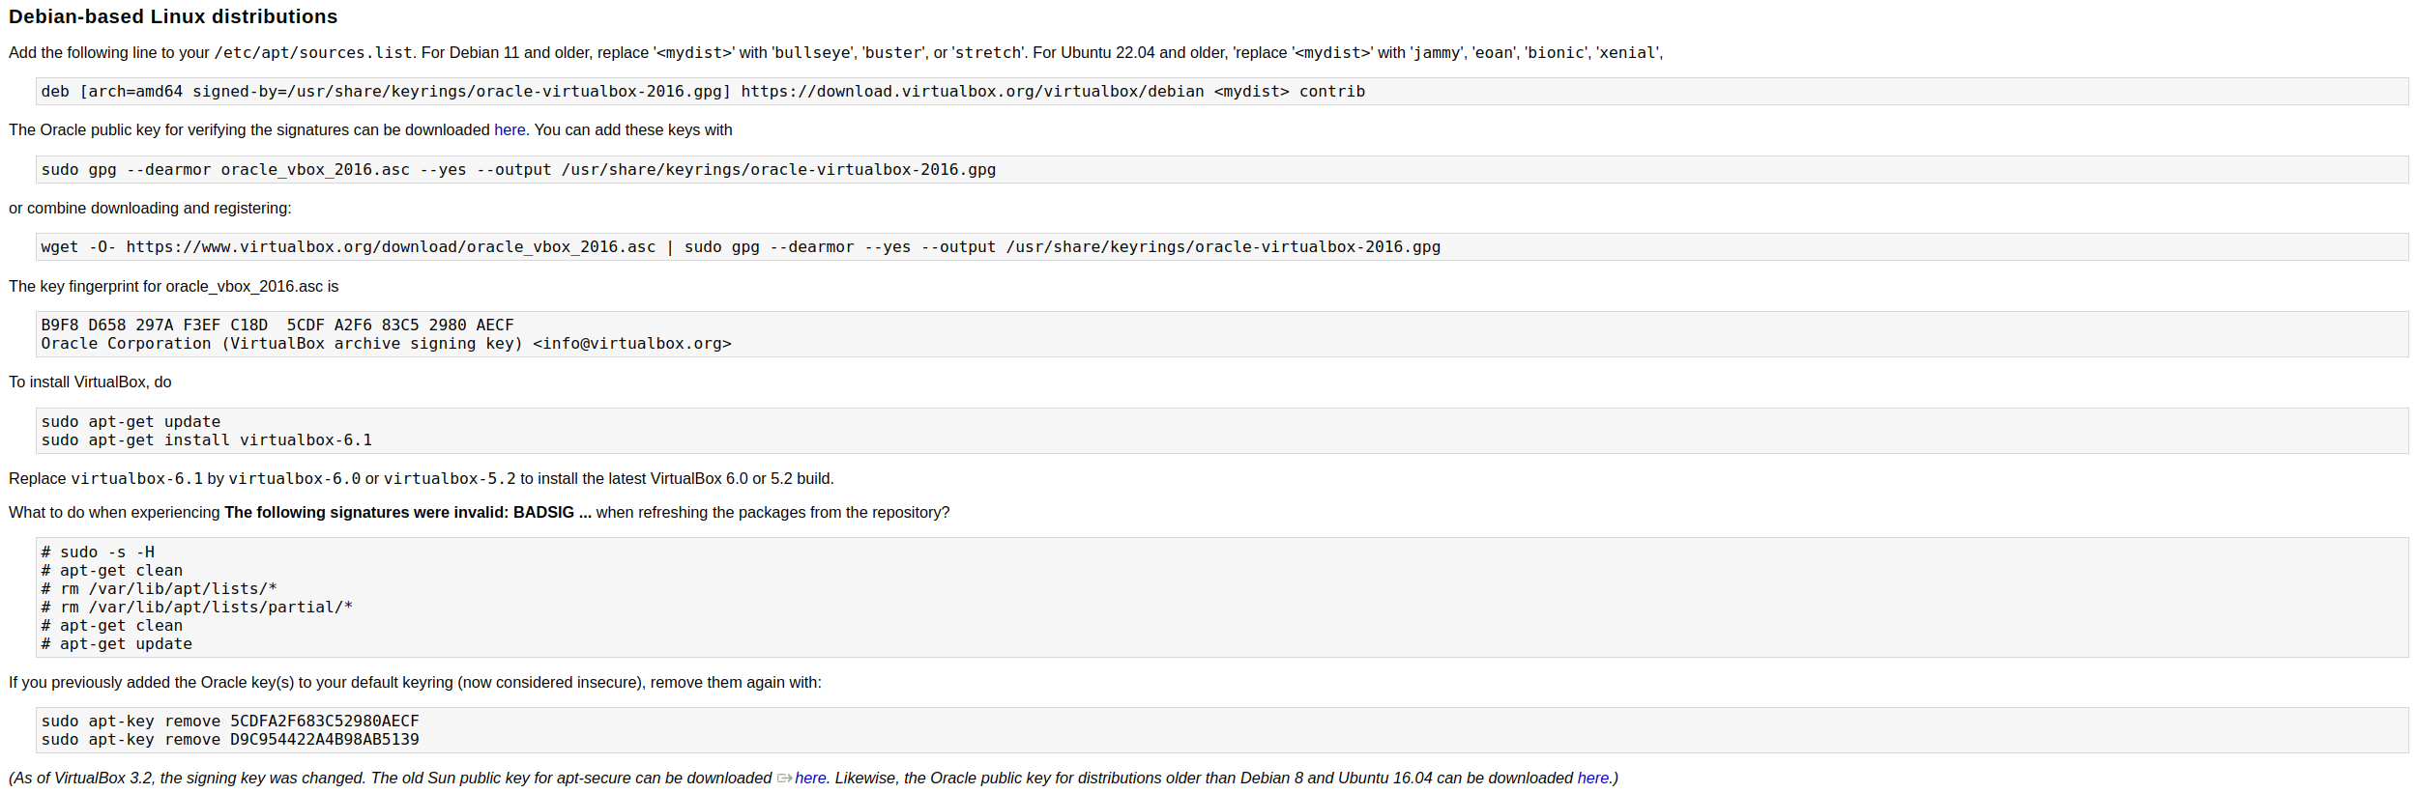The image size is (2418, 793).
Task: Click the 'sudo gpg --dearmor oracle_vbox_2016.asc' command
Action: coord(518,170)
